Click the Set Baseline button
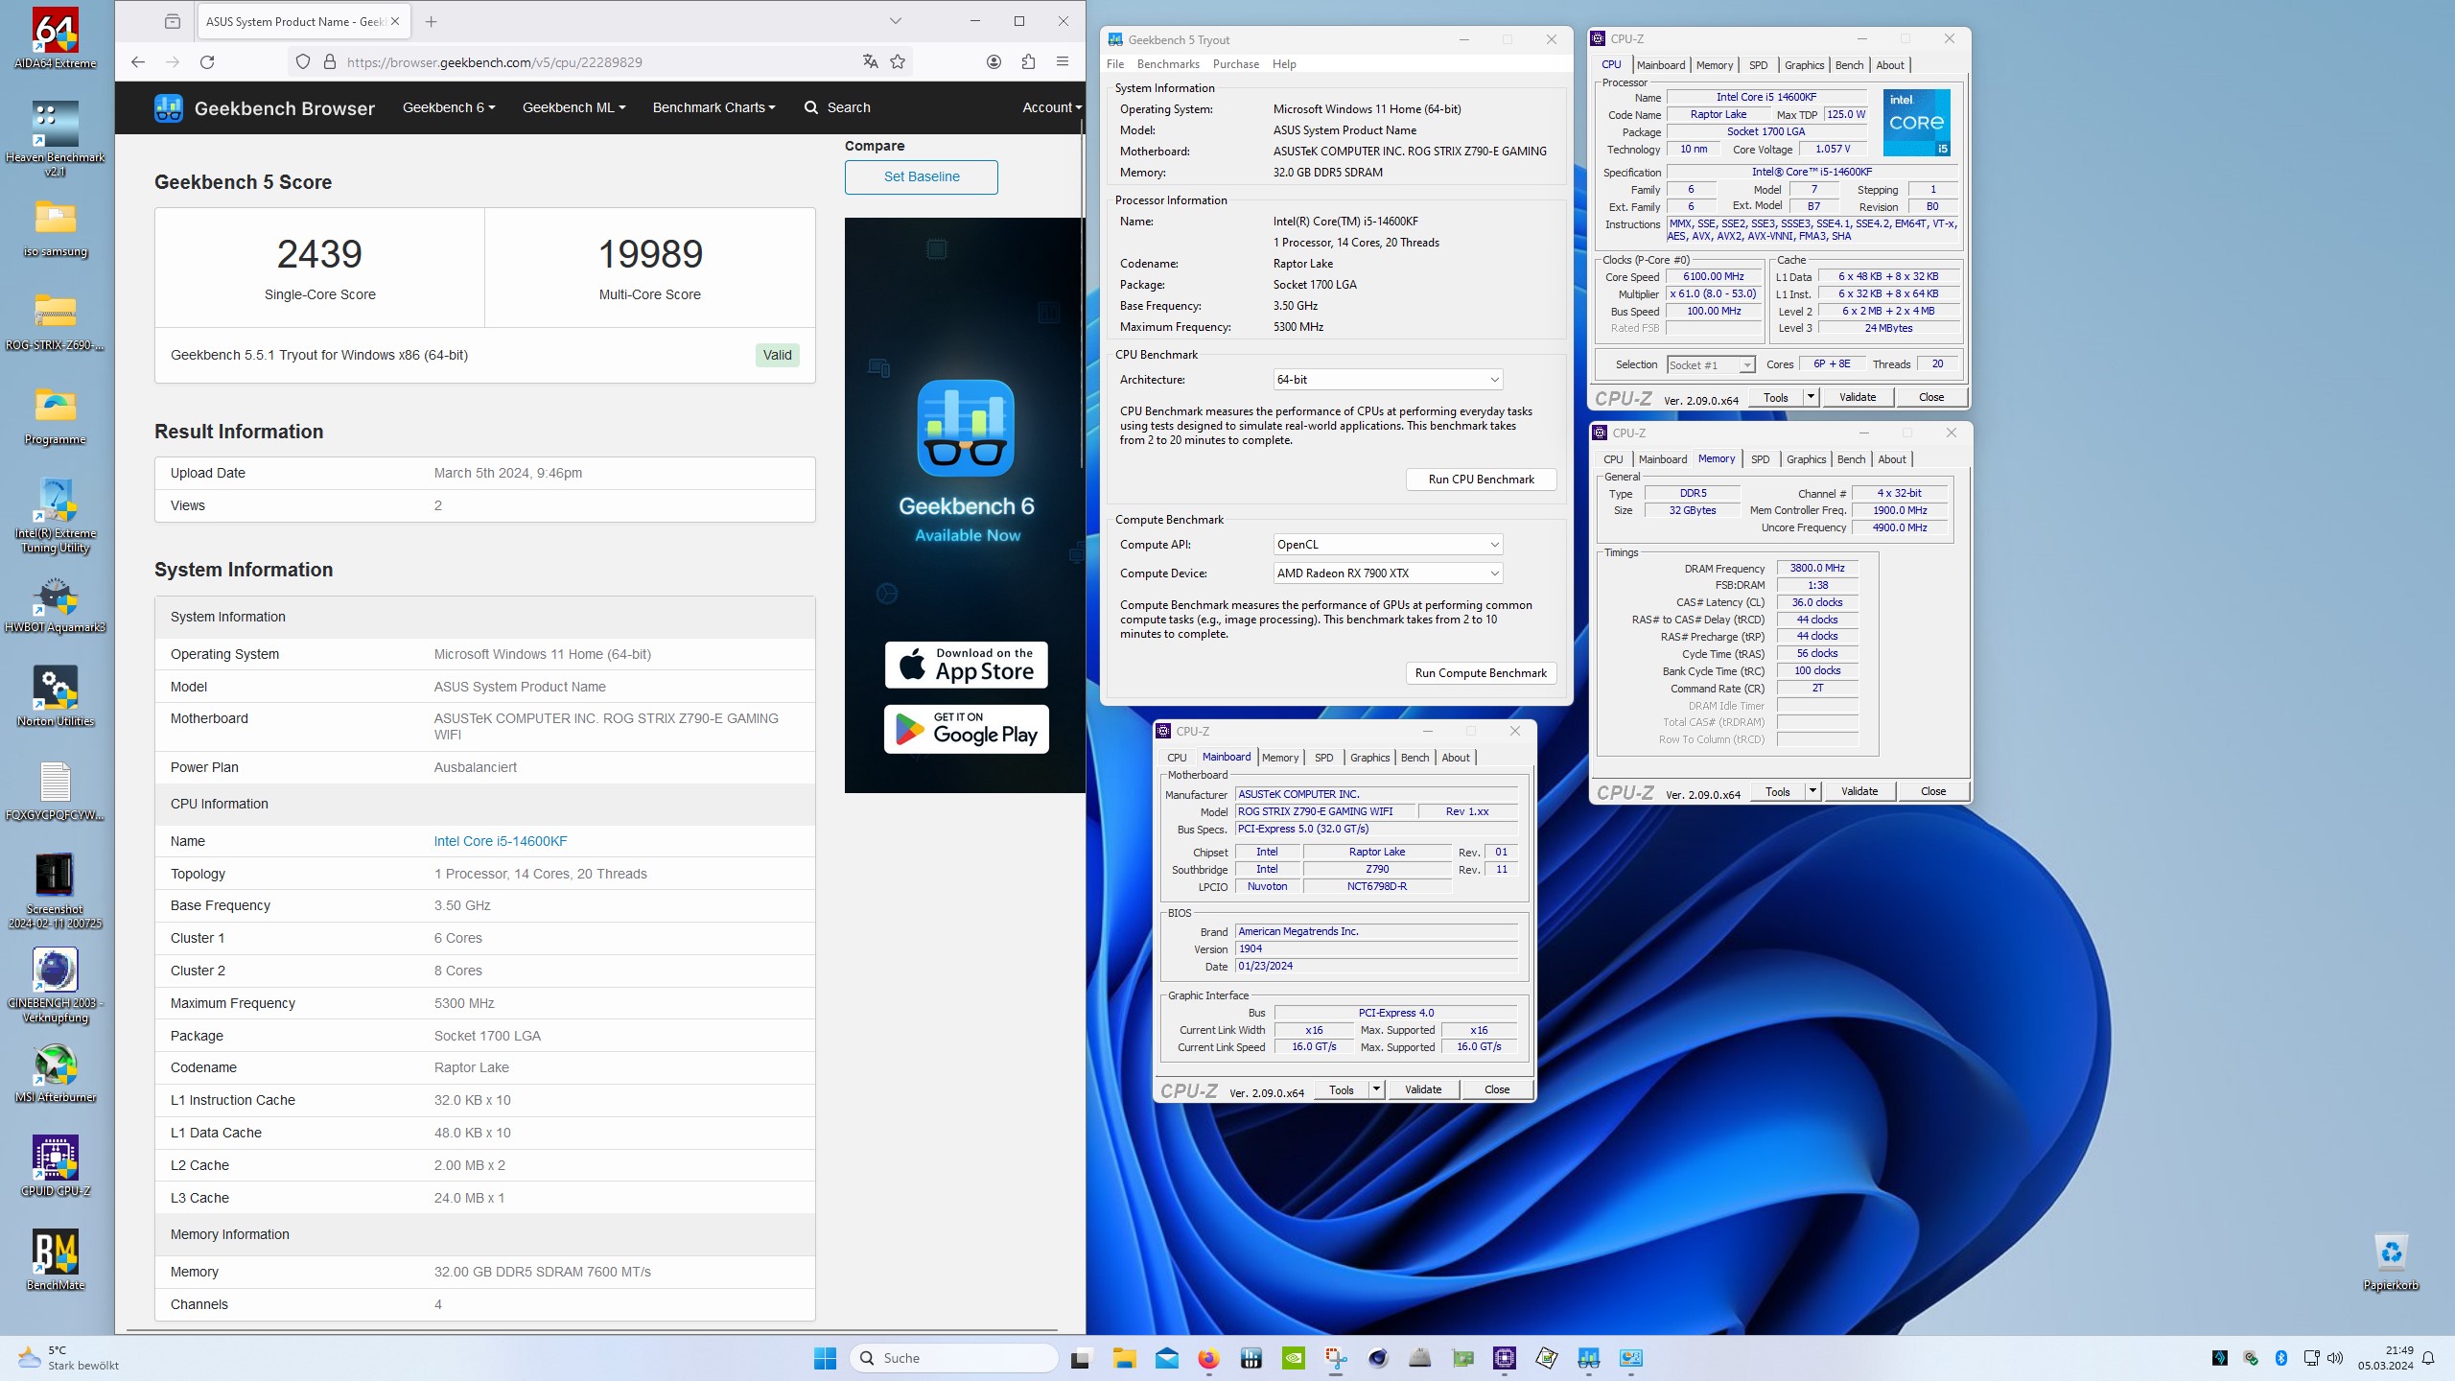2455x1381 pixels. [x=922, y=176]
